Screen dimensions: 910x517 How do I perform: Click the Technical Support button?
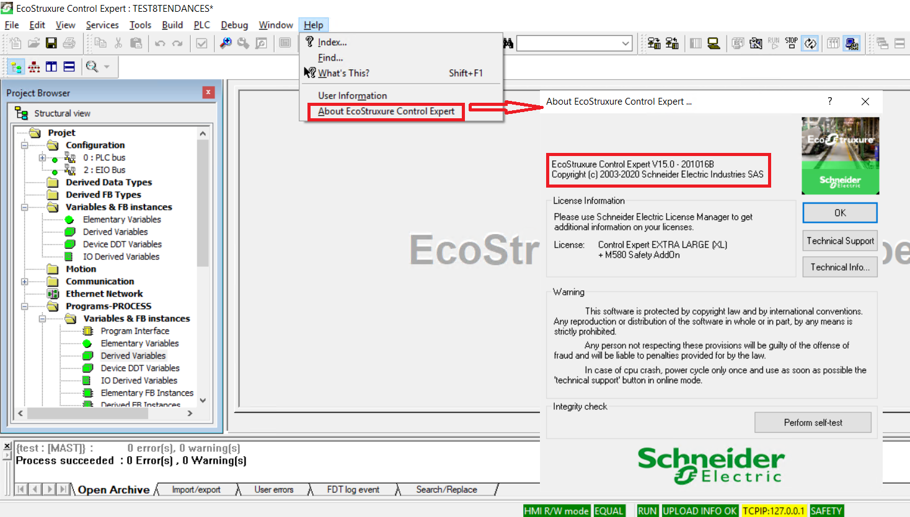(840, 241)
